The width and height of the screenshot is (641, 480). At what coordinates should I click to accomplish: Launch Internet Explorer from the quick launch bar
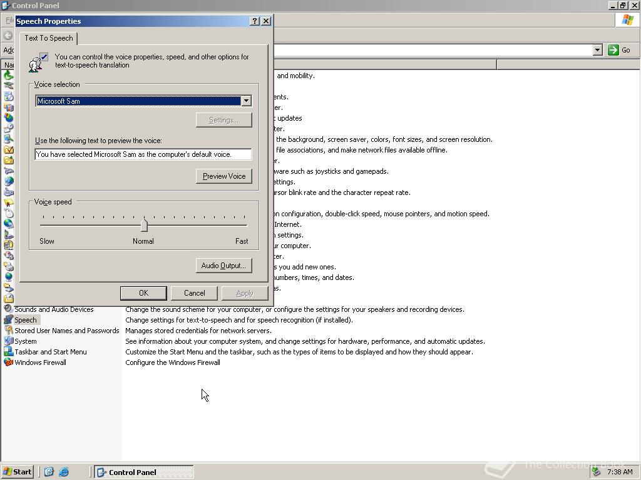click(64, 472)
